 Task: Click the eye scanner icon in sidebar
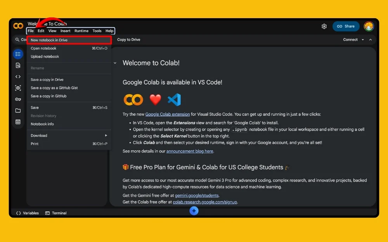tap(18, 88)
